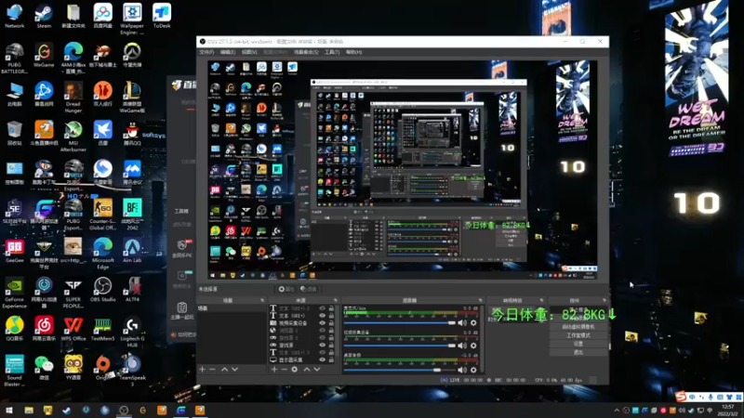The width and height of the screenshot is (744, 418).
Task: Pop out the 场景 dock panel
Action: [x=262, y=300]
